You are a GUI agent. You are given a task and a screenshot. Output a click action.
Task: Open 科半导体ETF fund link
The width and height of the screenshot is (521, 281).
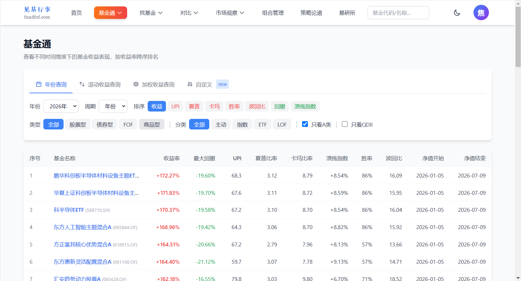(69, 210)
